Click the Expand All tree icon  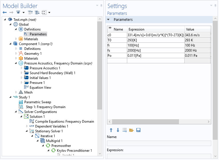(37, 13)
